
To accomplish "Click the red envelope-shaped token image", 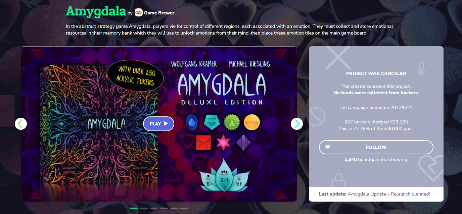I will (x=203, y=142).
